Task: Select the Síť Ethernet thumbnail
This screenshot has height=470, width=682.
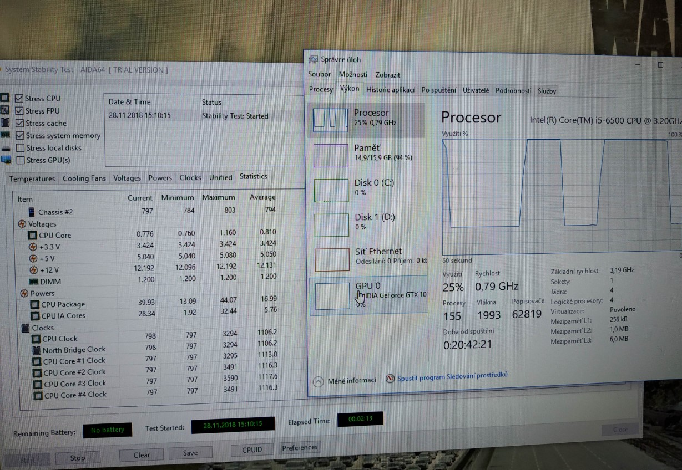Action: pyautogui.click(x=332, y=259)
